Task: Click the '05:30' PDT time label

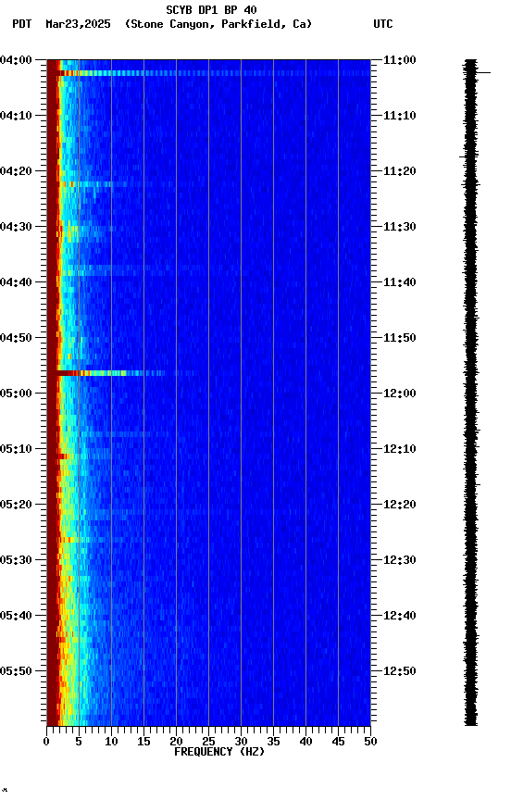Action: (16, 560)
